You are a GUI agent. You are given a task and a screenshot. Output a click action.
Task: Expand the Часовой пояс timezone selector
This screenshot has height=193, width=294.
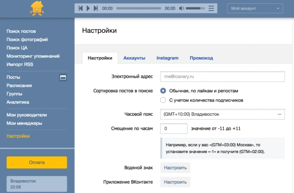(222, 114)
